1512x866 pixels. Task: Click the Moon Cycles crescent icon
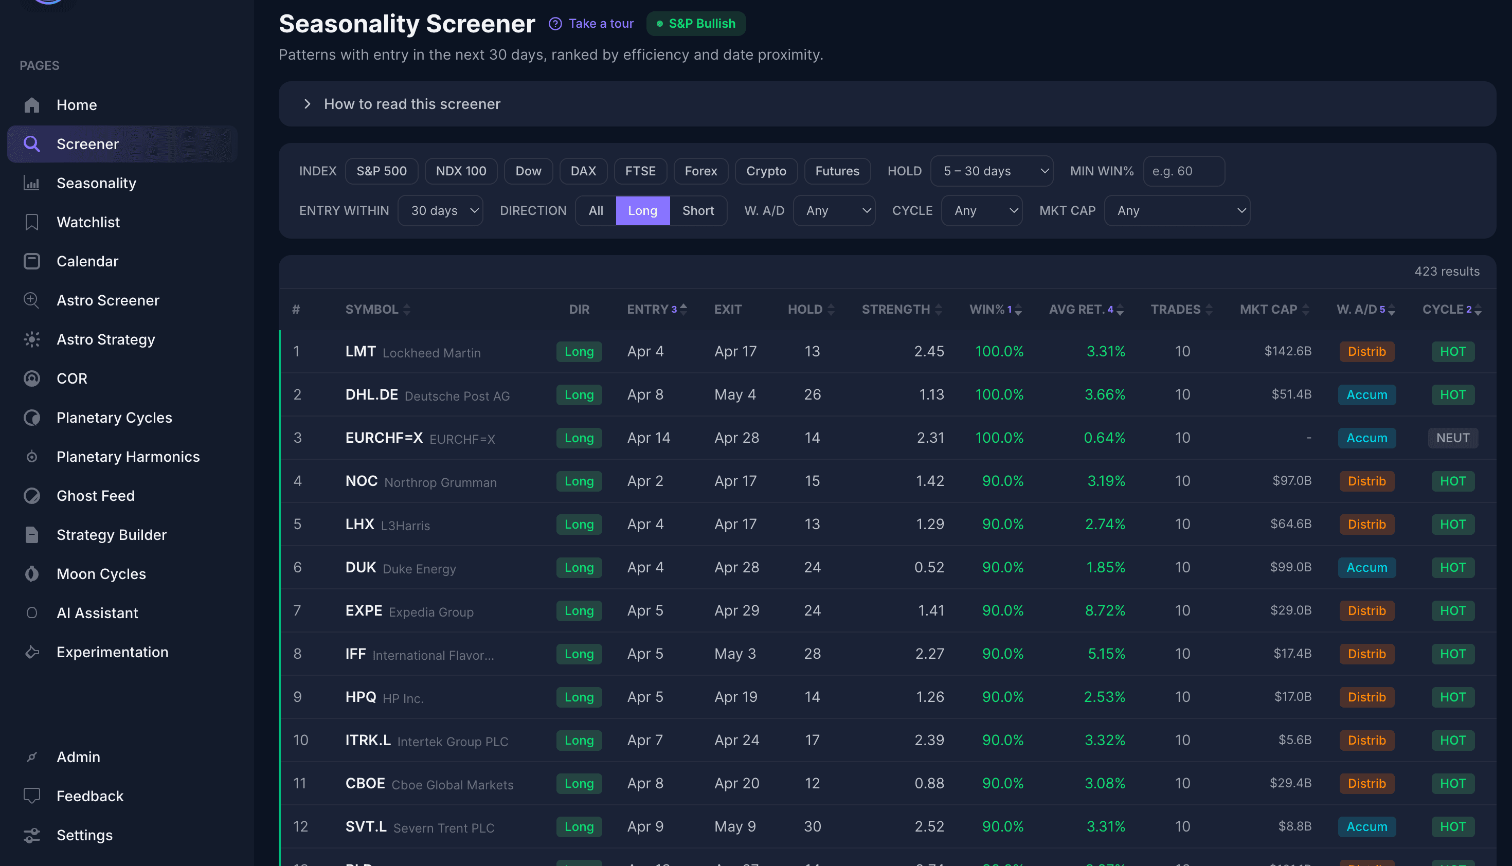pyautogui.click(x=31, y=573)
